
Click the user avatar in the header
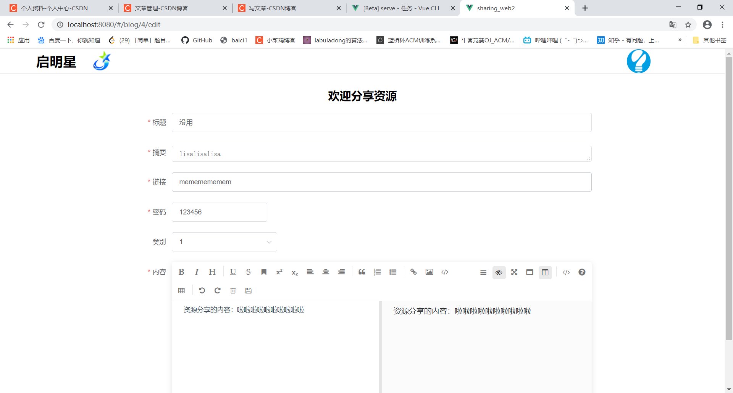pos(639,61)
